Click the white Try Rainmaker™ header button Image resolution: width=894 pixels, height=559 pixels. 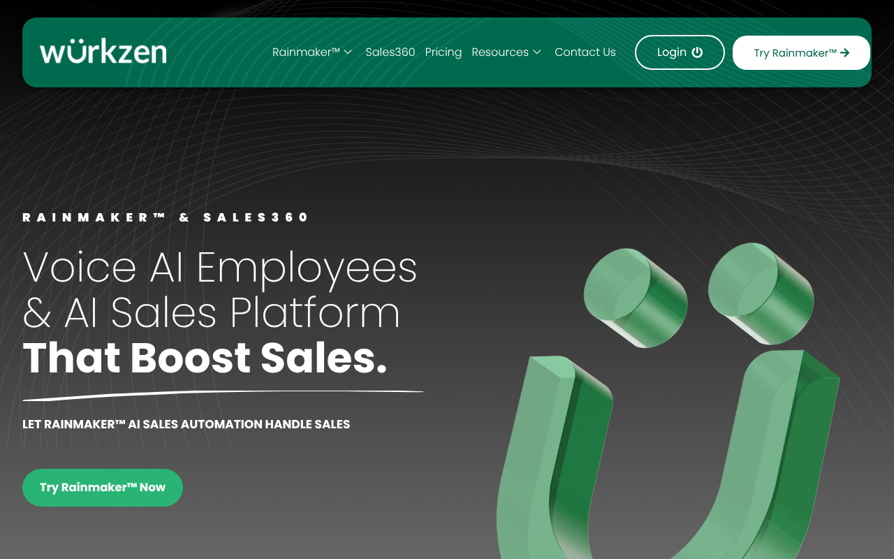click(x=801, y=52)
